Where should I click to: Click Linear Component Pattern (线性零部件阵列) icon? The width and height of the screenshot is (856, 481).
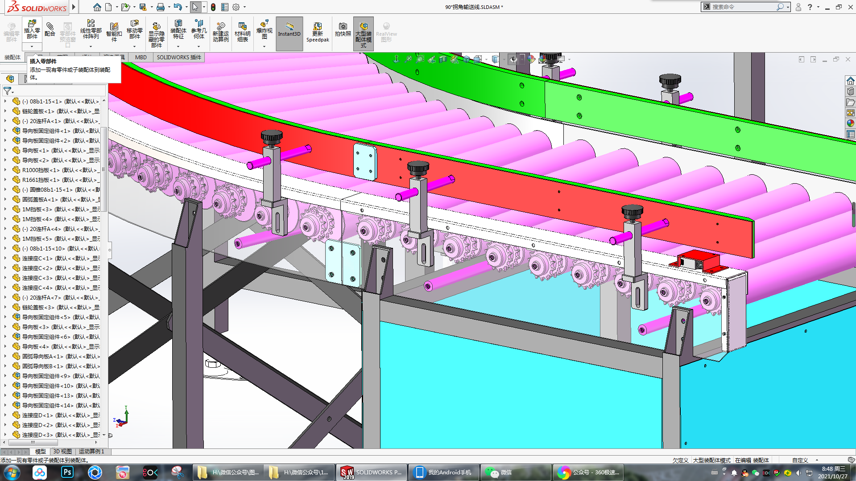click(x=91, y=29)
